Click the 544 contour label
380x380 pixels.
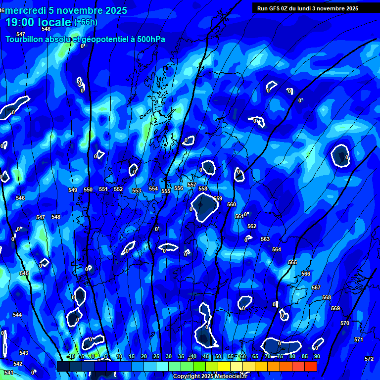pyautogui.click(x=17, y=315)
